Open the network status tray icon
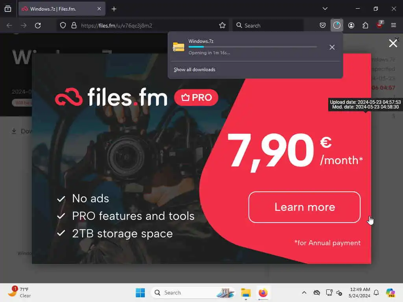The height and width of the screenshot is (302, 403). pyautogui.click(x=329, y=293)
